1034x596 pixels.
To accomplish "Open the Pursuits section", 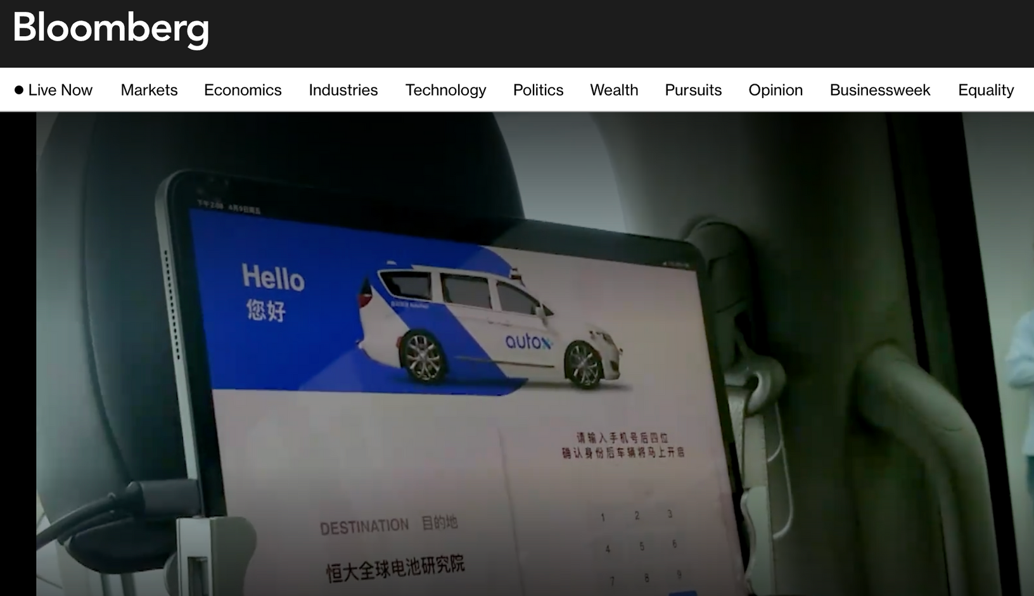I will tap(693, 90).
